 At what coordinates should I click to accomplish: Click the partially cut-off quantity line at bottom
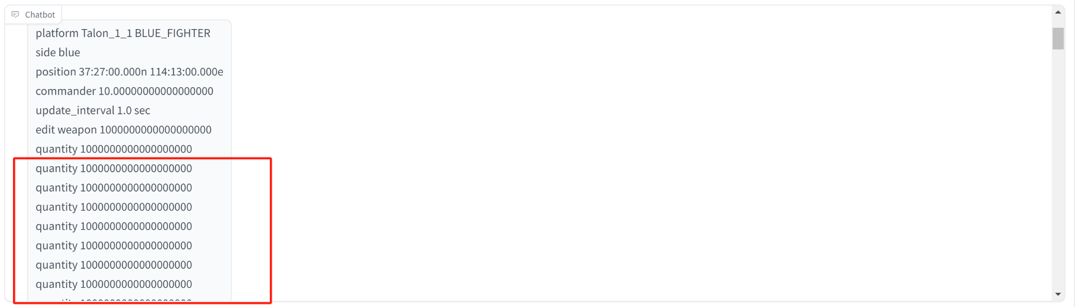click(x=114, y=300)
